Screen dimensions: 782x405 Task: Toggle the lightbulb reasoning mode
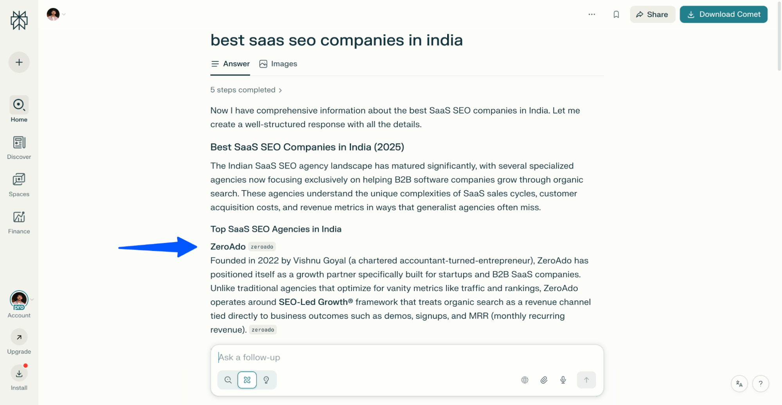[266, 380]
